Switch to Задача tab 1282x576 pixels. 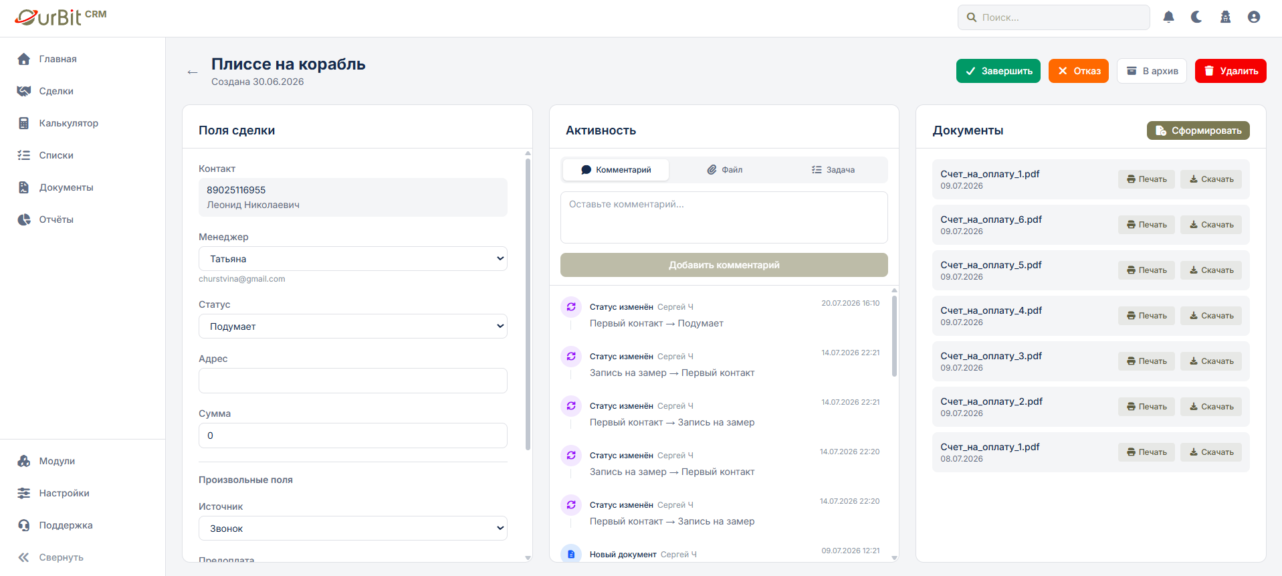(833, 170)
